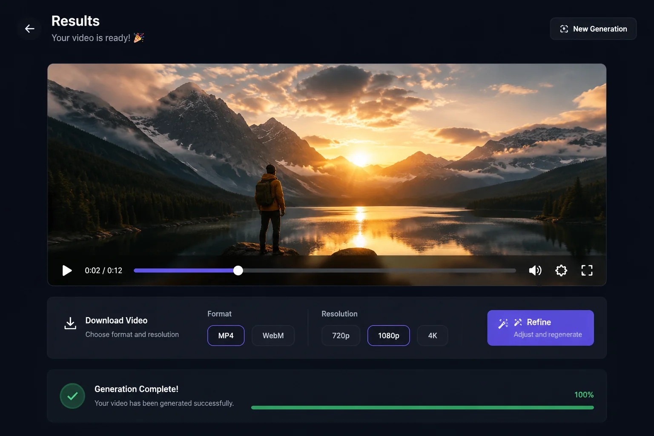Click the download arrow icon
The image size is (654, 436).
point(70,323)
